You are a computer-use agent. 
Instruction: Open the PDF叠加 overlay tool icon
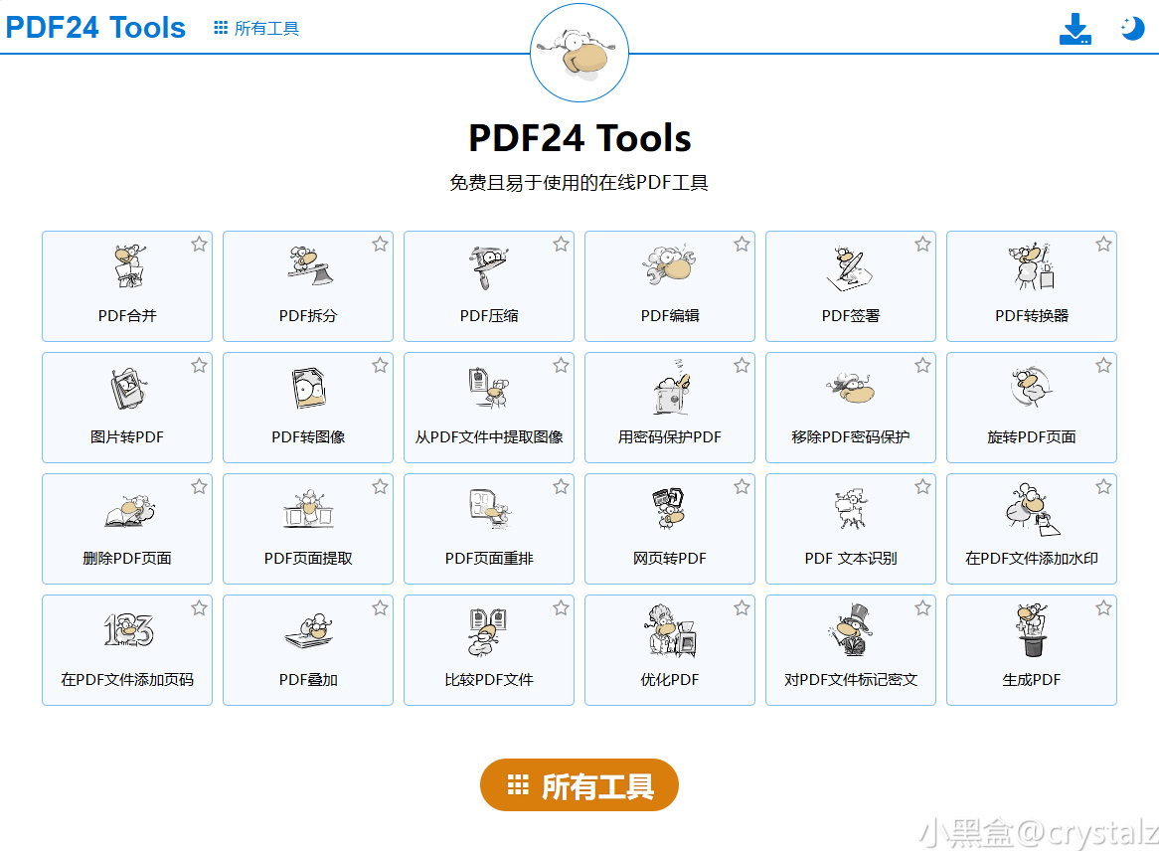tap(309, 630)
